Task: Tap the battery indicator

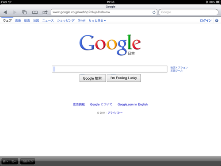Action: [x=218, y=2]
